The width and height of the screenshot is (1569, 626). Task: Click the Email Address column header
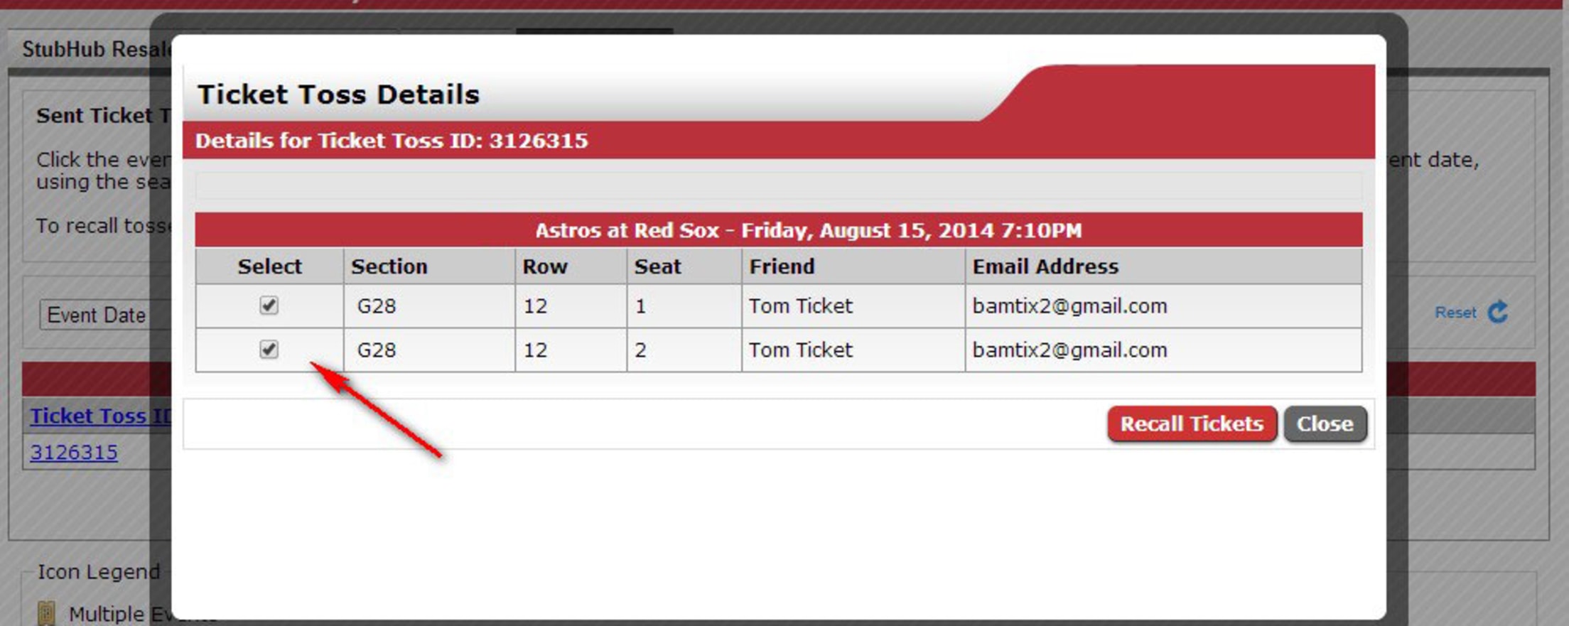tap(1045, 266)
